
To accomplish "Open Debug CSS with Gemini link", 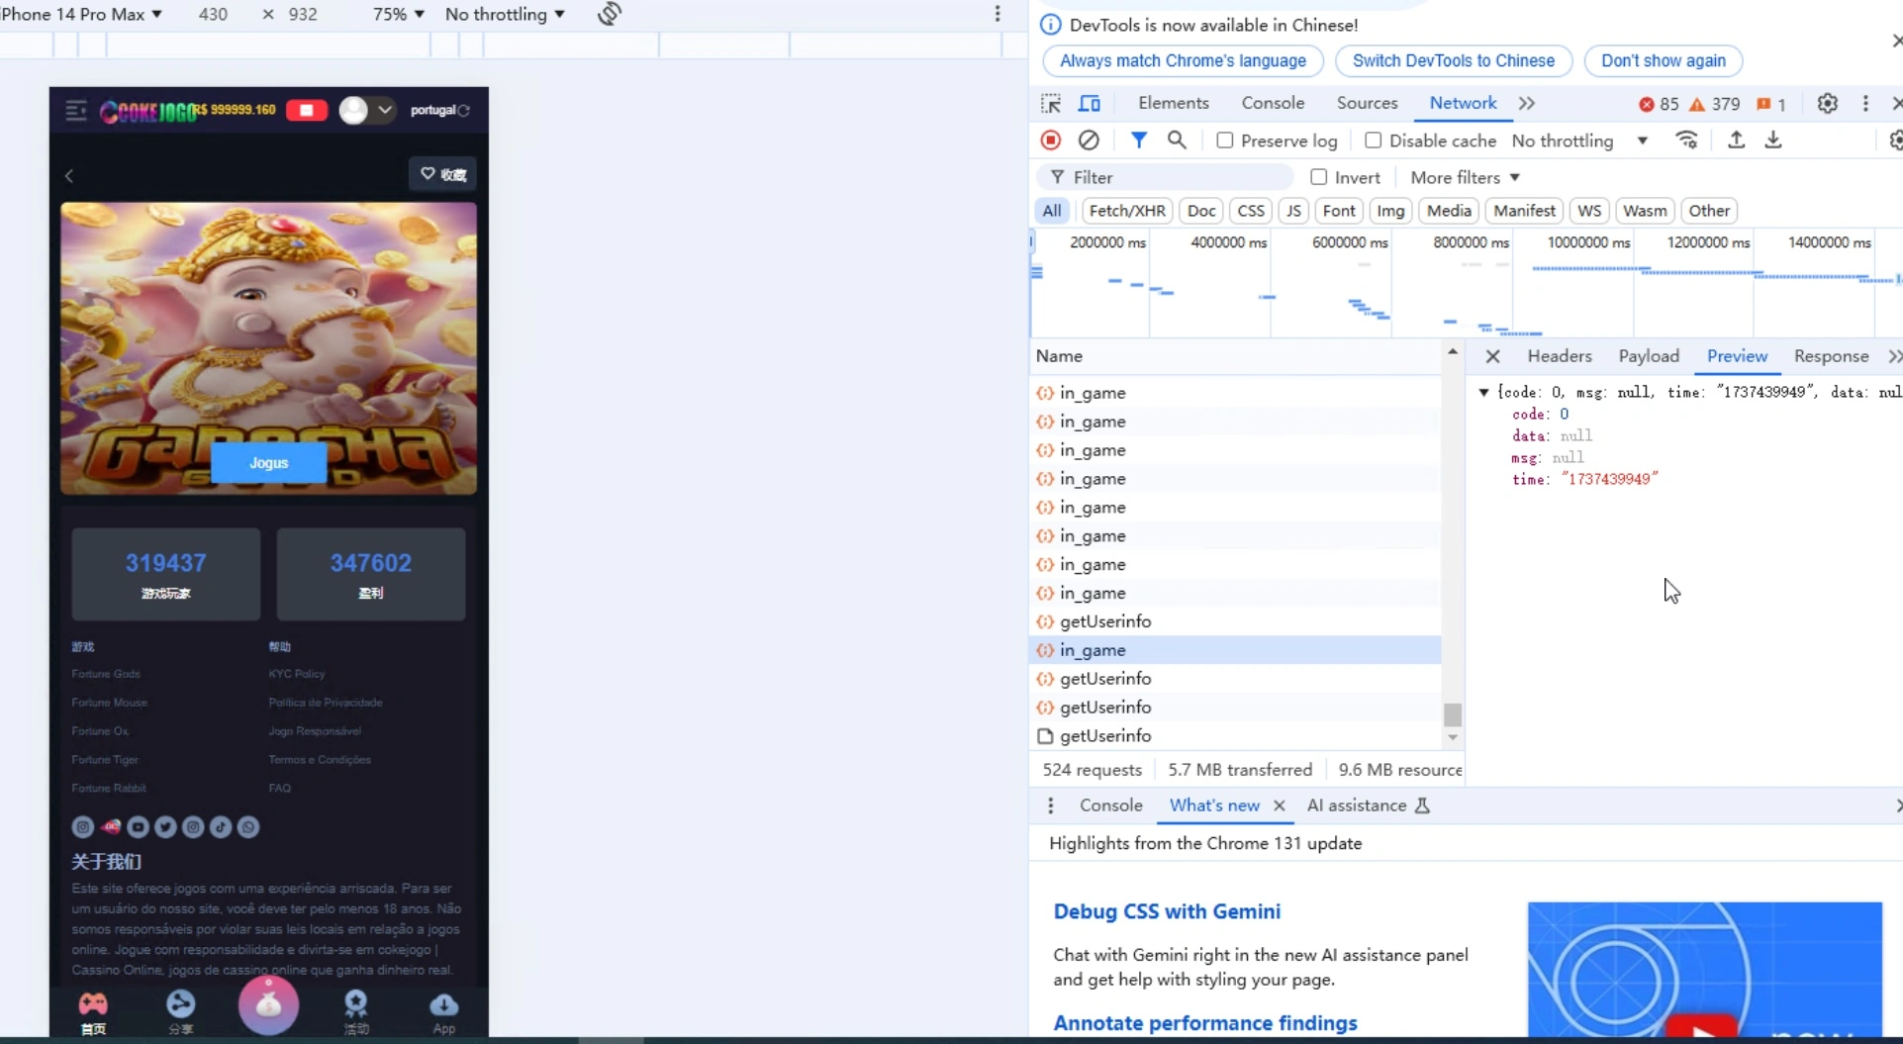I will (1167, 911).
